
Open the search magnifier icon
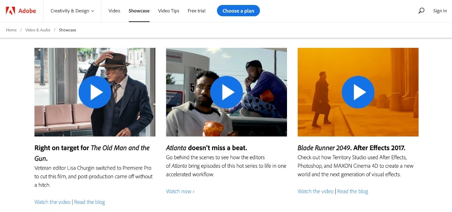click(x=421, y=11)
